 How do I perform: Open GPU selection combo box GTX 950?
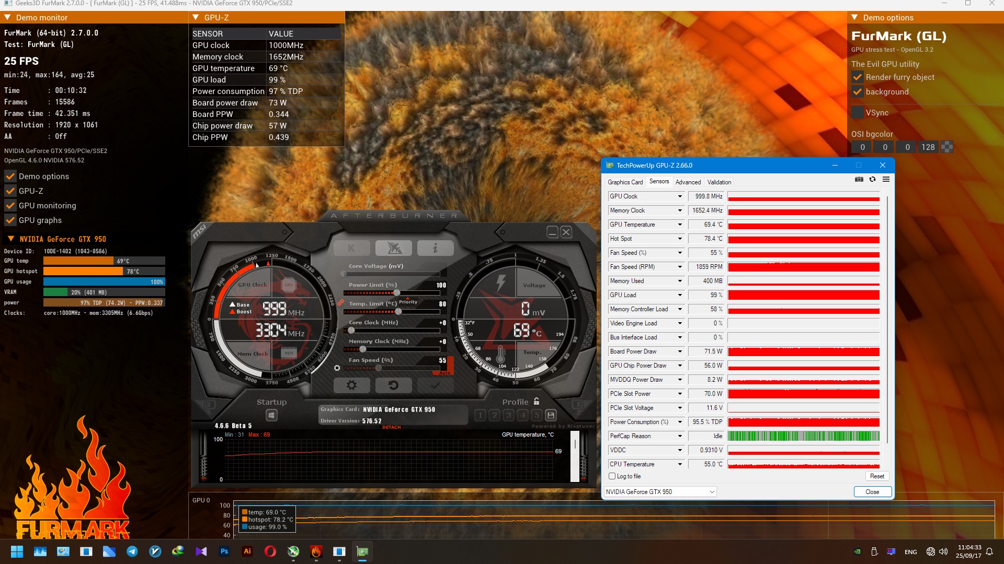click(x=660, y=492)
